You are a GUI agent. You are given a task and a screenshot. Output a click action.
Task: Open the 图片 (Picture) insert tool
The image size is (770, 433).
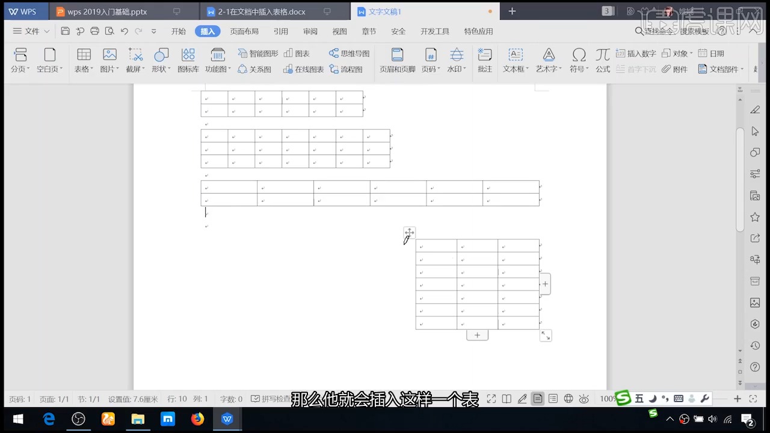pos(109,60)
